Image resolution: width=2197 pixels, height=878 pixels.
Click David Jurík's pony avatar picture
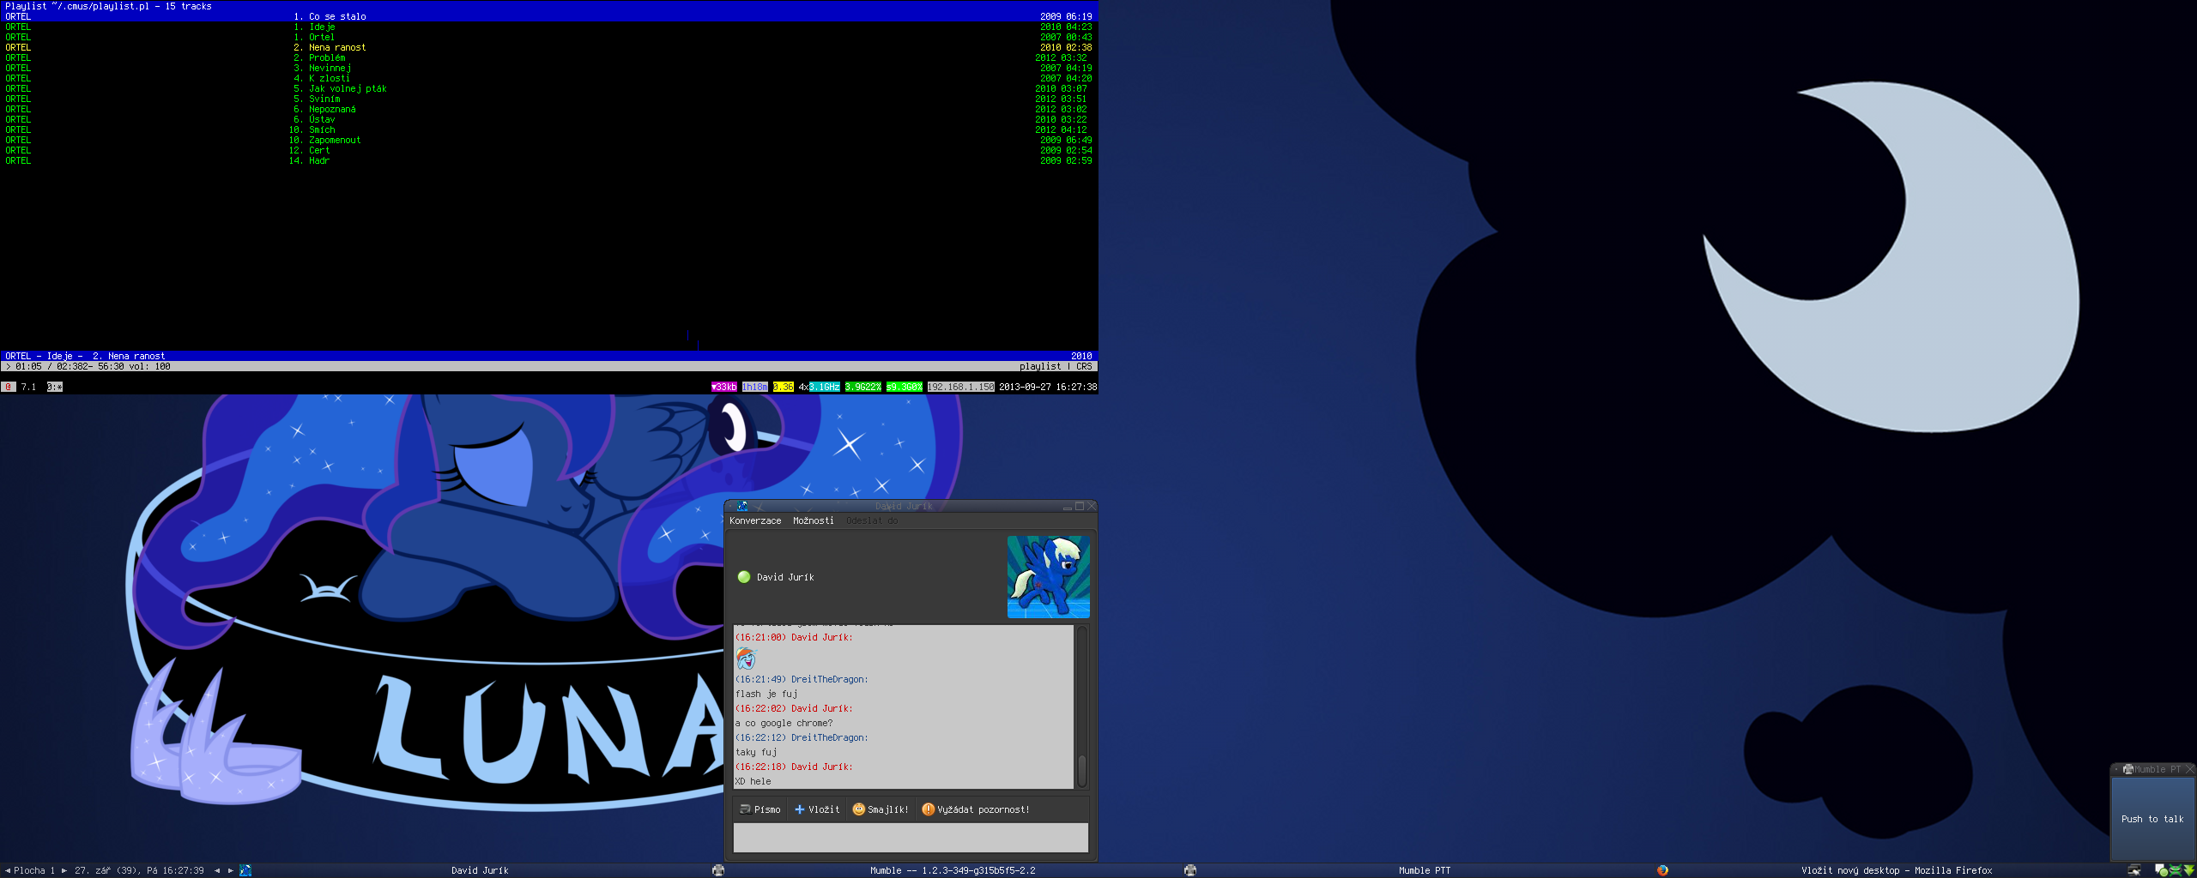(x=1048, y=577)
